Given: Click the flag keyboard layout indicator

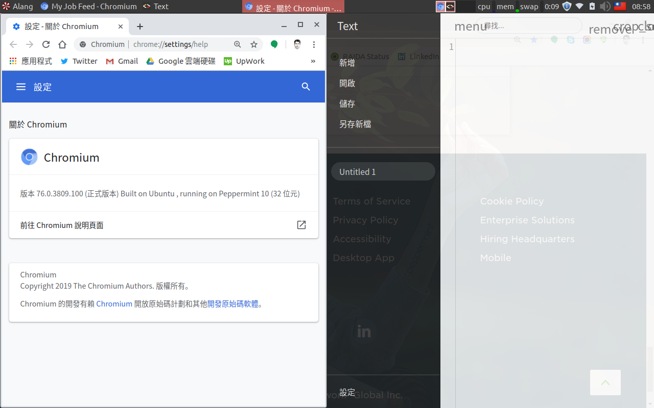Looking at the screenshot, I should 620,7.
